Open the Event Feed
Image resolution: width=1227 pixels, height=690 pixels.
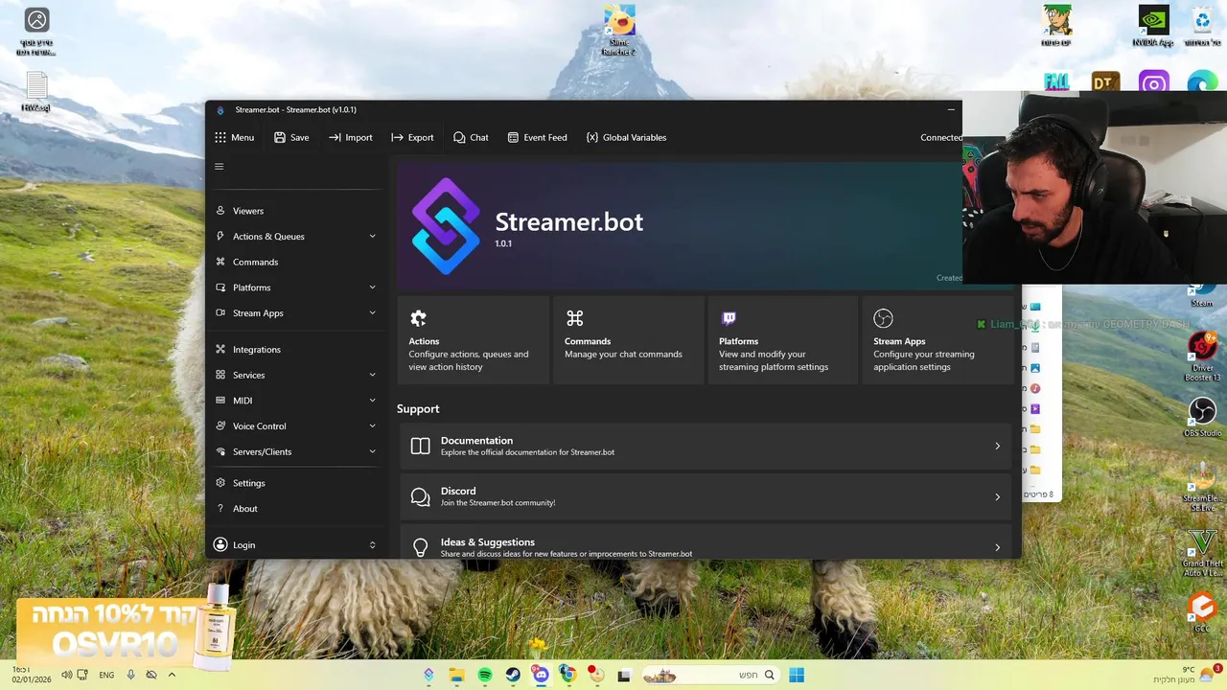tap(537, 137)
